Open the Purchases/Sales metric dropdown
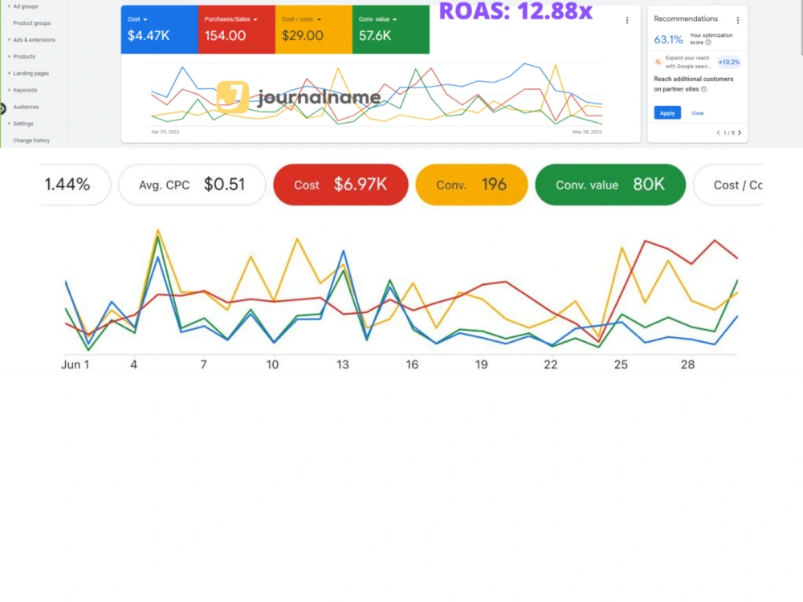Screen dimensions: 803x602 [255, 19]
